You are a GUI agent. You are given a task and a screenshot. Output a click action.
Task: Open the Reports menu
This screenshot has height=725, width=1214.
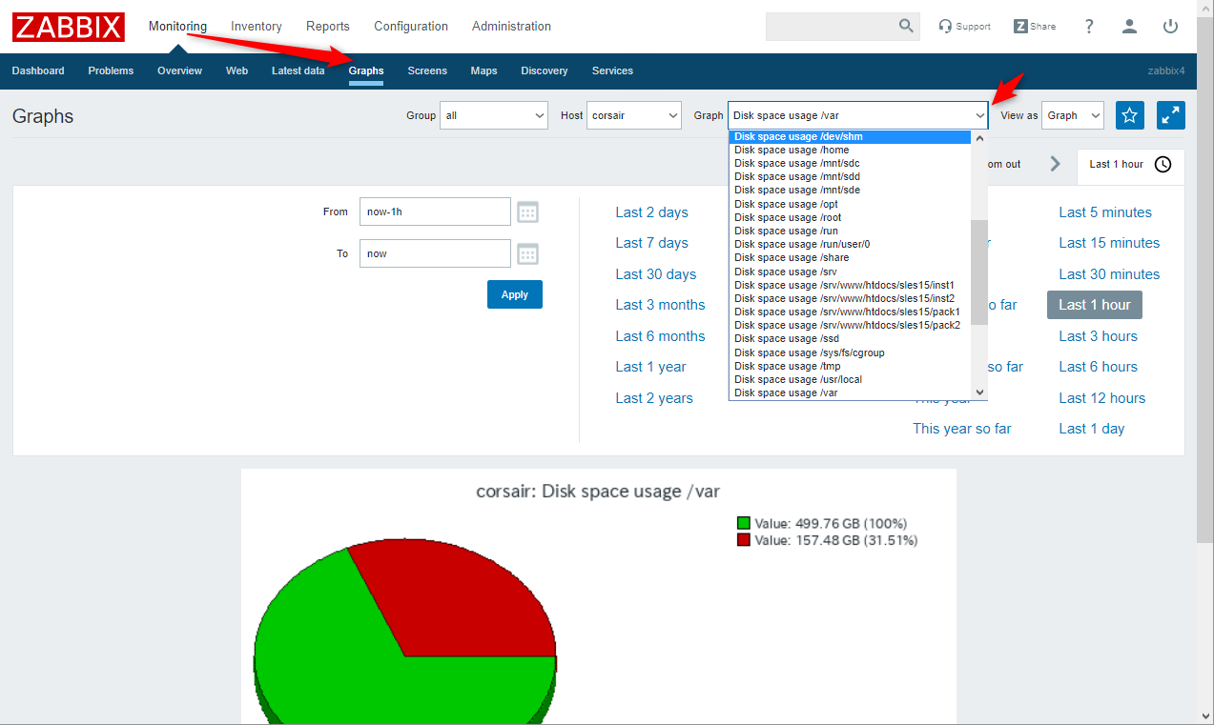point(328,26)
